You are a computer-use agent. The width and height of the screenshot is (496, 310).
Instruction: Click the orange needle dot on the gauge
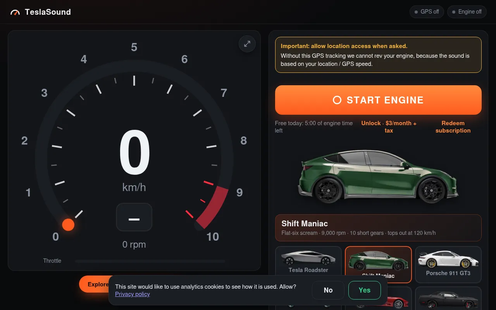coord(68,225)
